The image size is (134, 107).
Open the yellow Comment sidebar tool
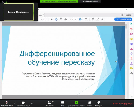point(131,39)
